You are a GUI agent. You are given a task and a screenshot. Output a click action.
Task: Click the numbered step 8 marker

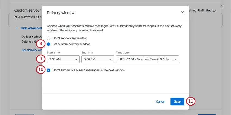40,44
